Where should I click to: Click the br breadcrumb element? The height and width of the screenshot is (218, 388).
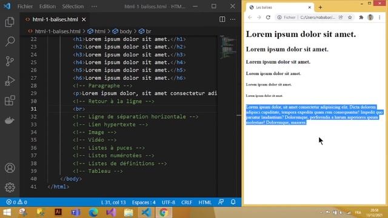(145, 31)
